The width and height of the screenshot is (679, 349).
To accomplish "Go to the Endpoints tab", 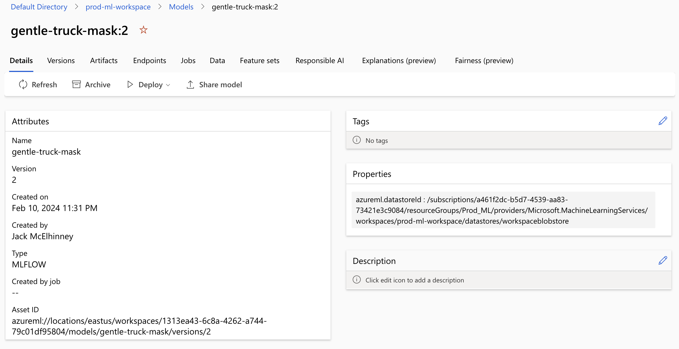I will (x=149, y=61).
